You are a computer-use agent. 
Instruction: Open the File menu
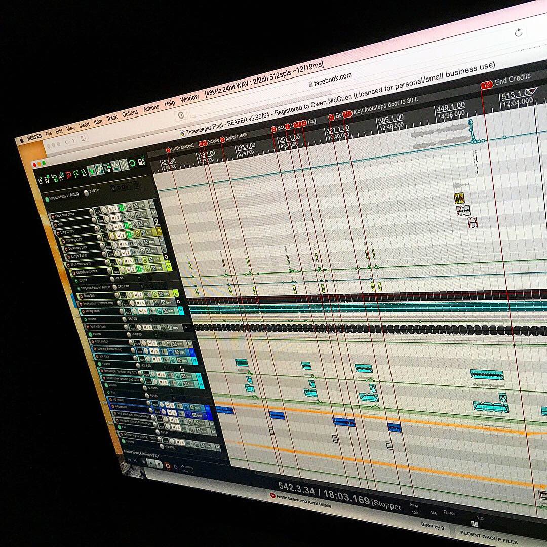pyautogui.click(x=49, y=133)
